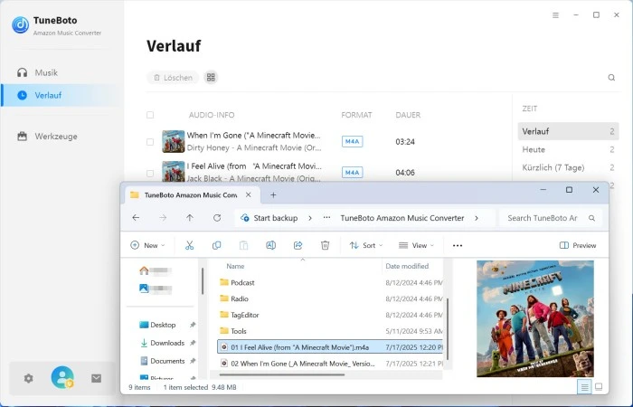Image resolution: width=633 pixels, height=407 pixels.
Task: Click the M4A badge for When I'm Gone
Action: 352,141
